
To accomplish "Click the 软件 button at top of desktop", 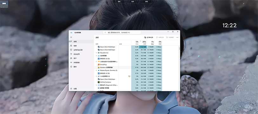I will [x=133, y=2].
